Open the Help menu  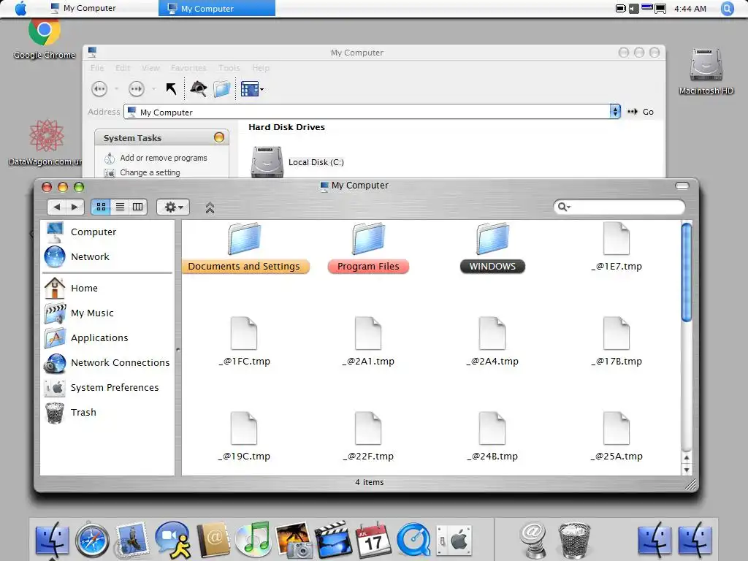click(x=261, y=68)
